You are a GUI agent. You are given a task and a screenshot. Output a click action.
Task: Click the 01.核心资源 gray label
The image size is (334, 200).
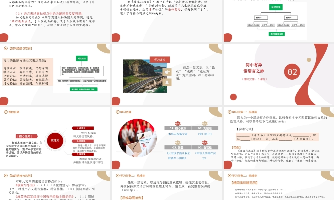click(178, 128)
